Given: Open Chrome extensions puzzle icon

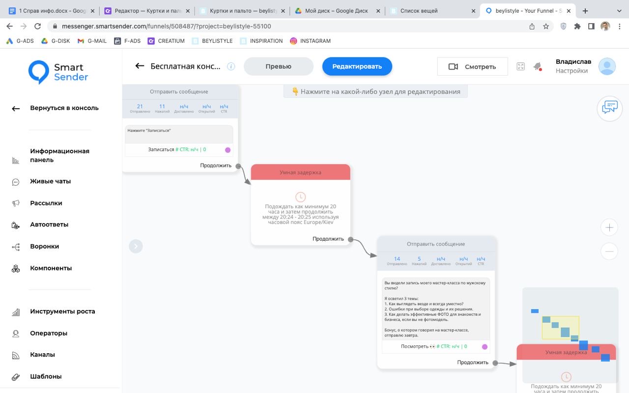Looking at the screenshot, I should 577,27.
